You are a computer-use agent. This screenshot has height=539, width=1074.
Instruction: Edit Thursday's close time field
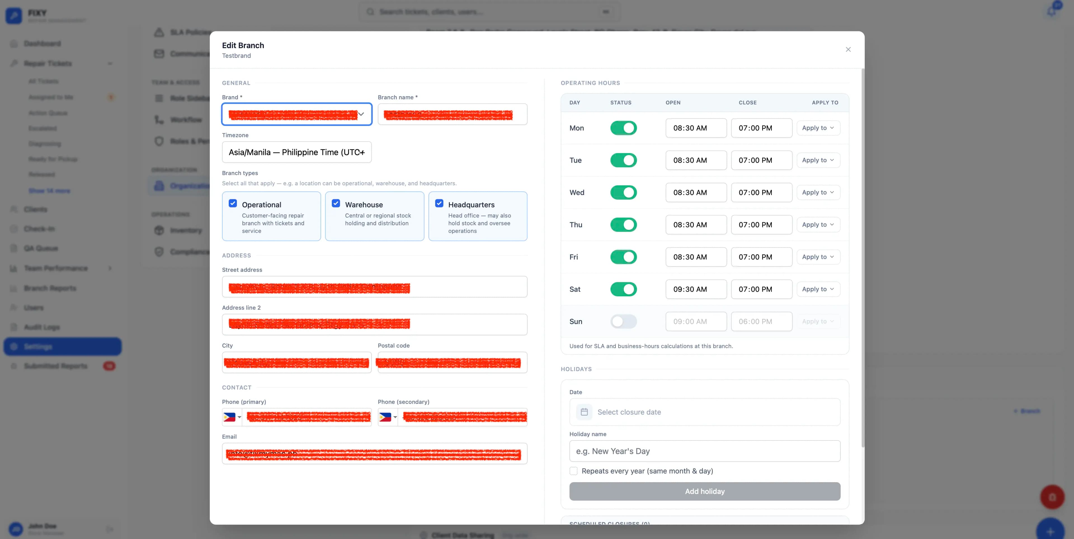coord(761,225)
